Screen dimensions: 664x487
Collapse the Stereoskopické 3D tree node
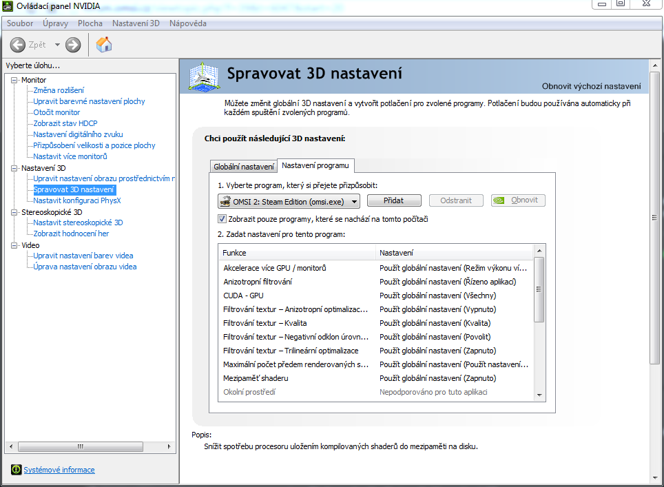(x=15, y=212)
